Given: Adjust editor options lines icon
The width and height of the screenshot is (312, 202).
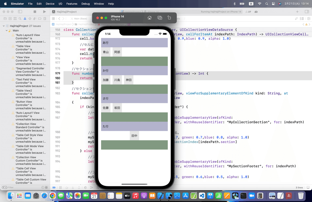Looking at the screenshot, I should (302, 19).
